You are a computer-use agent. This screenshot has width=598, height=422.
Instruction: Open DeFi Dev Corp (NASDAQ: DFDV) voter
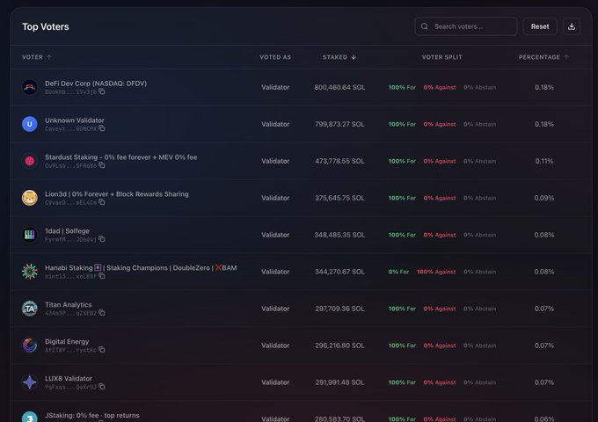[x=96, y=84]
